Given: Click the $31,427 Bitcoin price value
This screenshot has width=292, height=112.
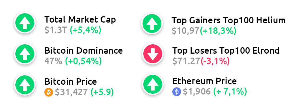Looking at the screenshot, I should (x=71, y=92).
